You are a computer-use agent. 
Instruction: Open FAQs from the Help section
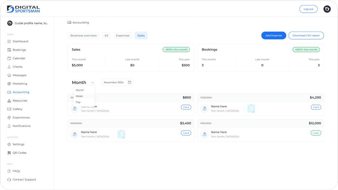pyautogui.click(x=16, y=171)
